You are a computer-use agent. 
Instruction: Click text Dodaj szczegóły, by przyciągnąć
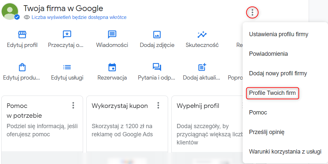[x=209, y=134]
